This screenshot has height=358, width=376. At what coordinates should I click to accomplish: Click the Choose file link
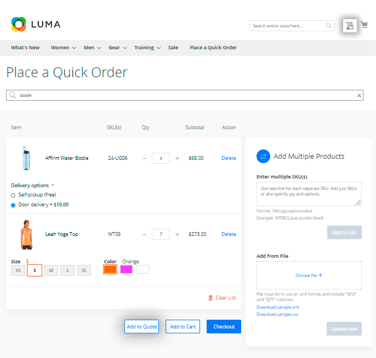coord(306,275)
